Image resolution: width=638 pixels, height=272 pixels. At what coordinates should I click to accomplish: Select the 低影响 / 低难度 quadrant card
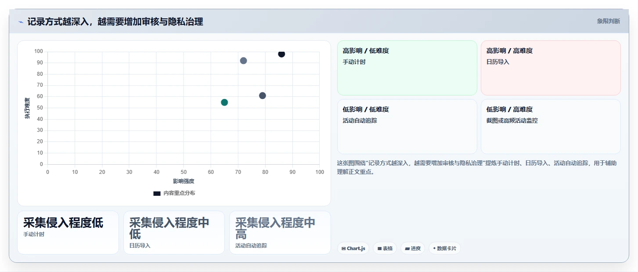click(407, 127)
